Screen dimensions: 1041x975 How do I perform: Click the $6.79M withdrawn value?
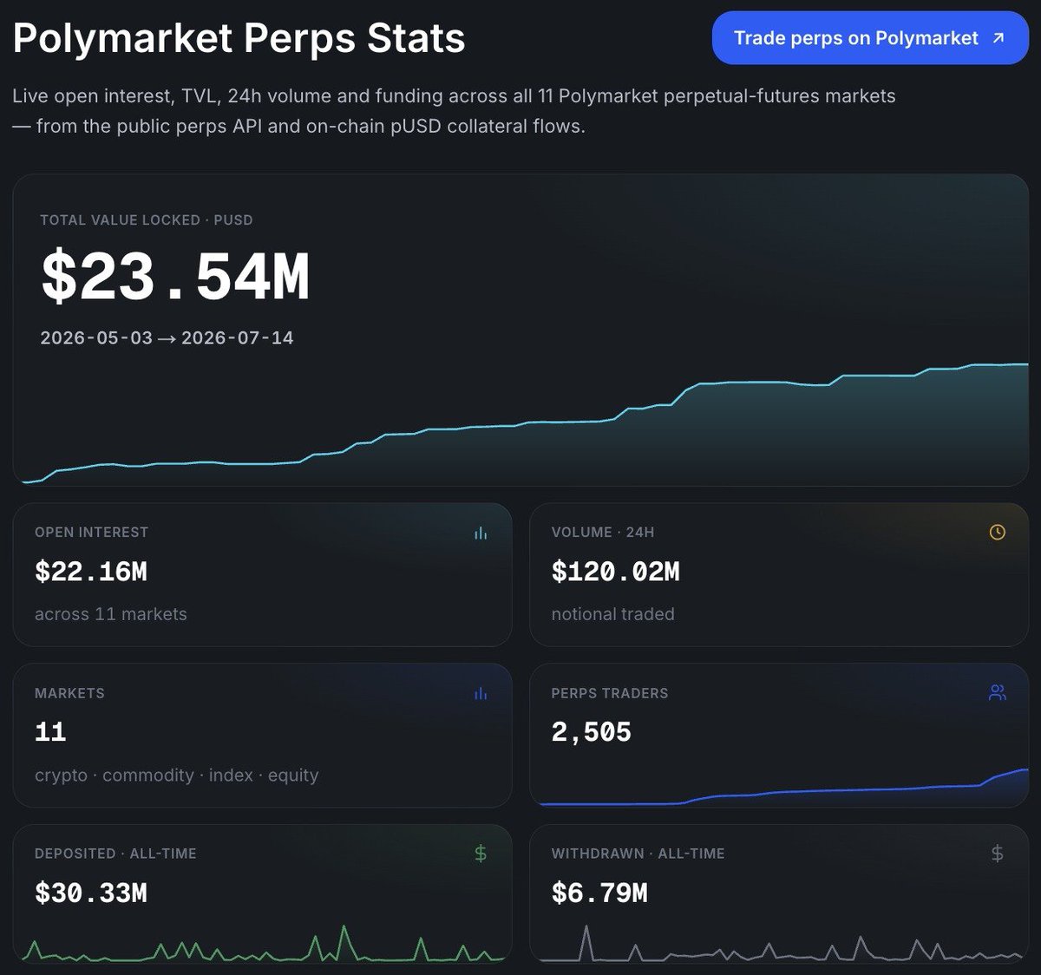[599, 893]
